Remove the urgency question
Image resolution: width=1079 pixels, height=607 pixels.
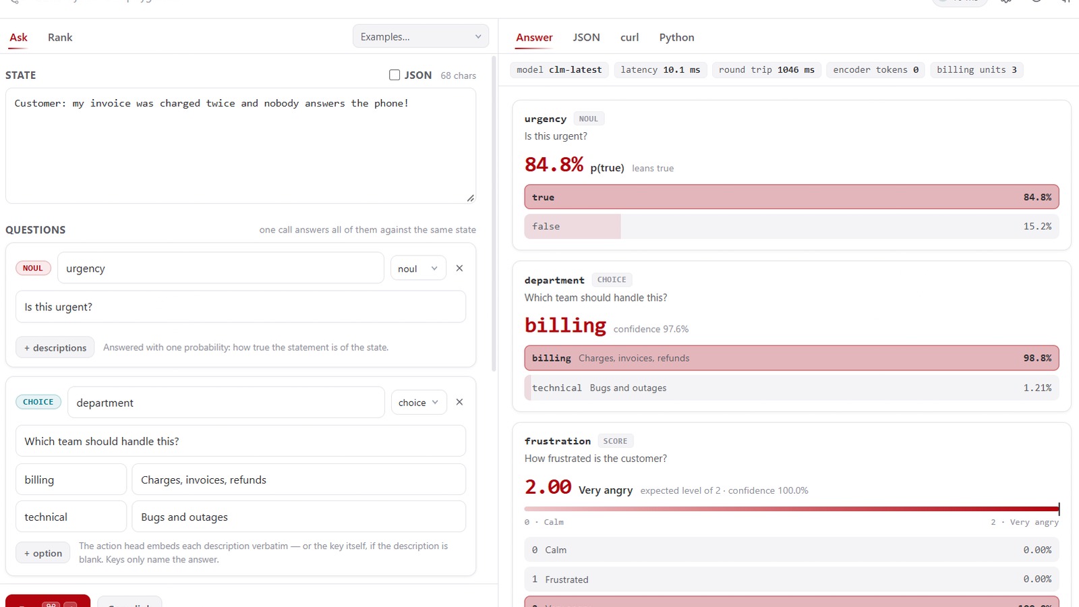pos(459,268)
